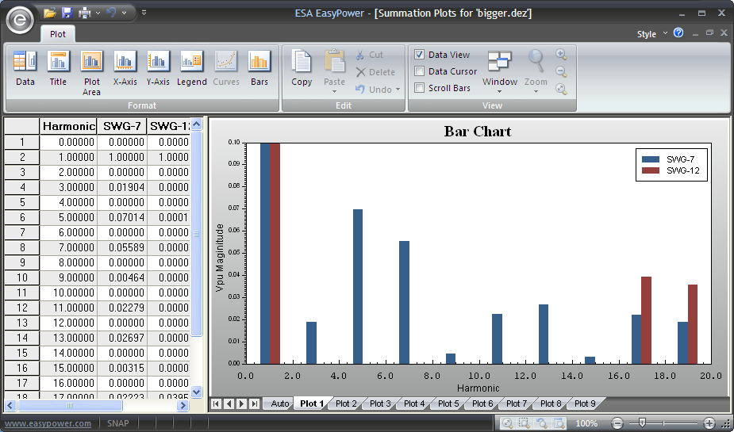Click the Bar Chart title
Image resolution: width=734 pixels, height=432 pixels.
[x=478, y=132]
